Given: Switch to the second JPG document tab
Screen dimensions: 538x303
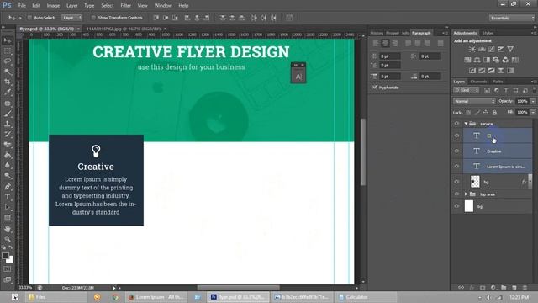Looking at the screenshot, I should pyautogui.click(x=124, y=29).
